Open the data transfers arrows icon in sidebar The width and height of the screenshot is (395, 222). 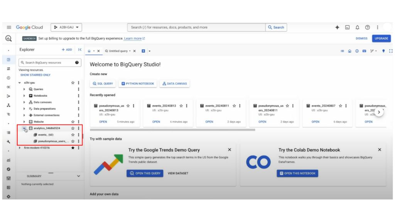click(8, 69)
